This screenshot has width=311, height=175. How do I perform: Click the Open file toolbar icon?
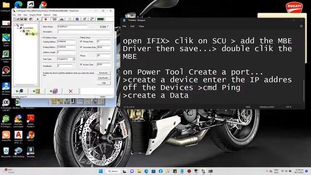tap(18, 19)
